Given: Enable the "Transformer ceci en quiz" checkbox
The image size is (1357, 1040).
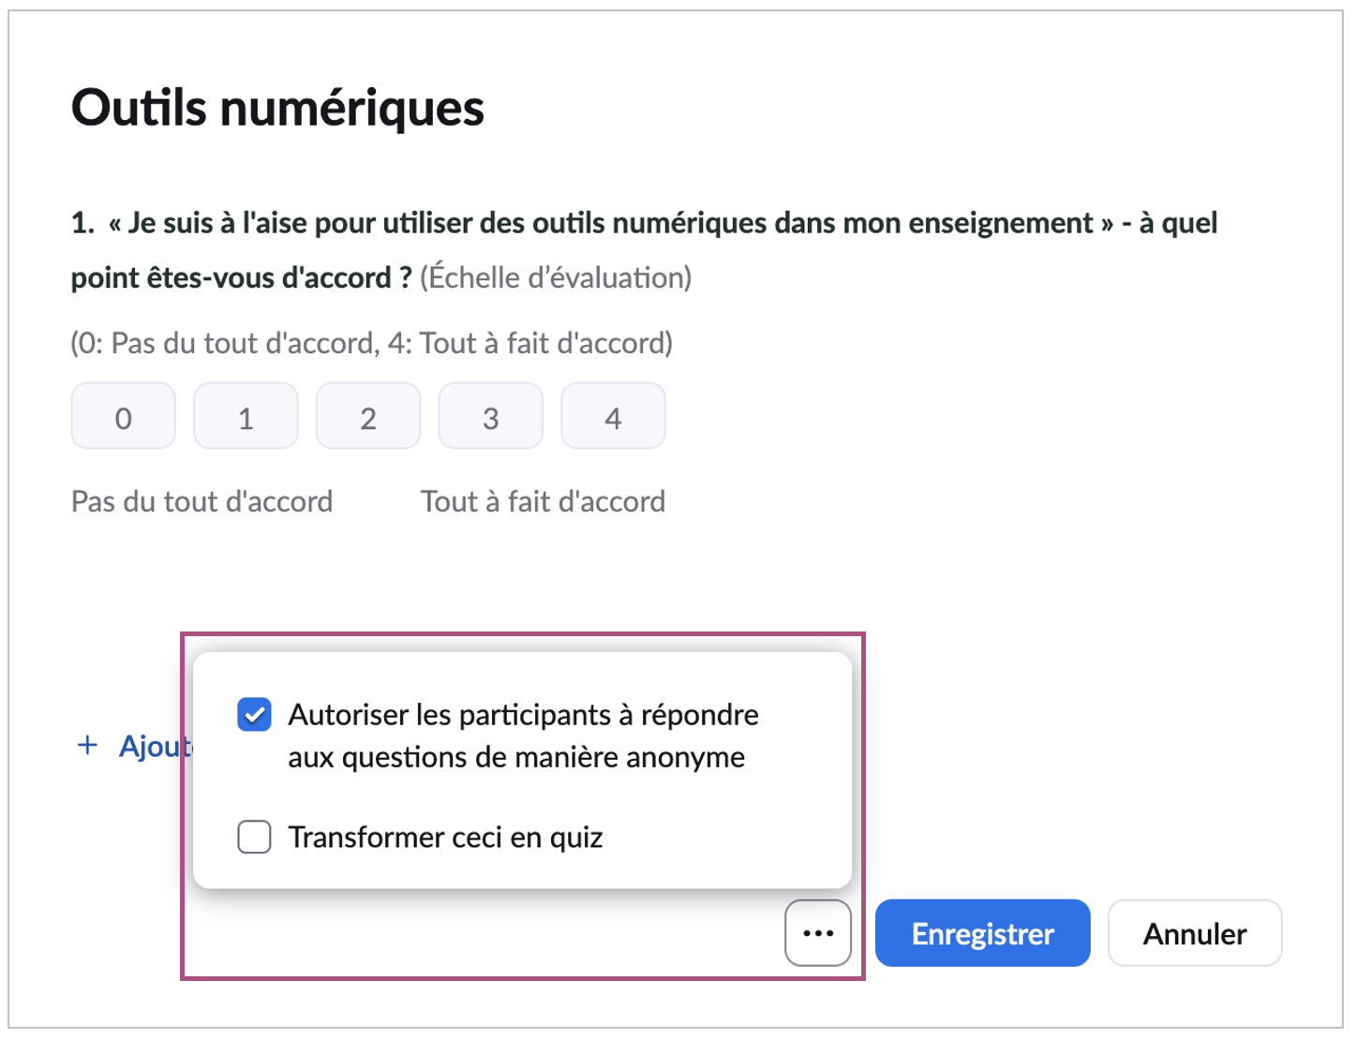Looking at the screenshot, I should (x=254, y=837).
